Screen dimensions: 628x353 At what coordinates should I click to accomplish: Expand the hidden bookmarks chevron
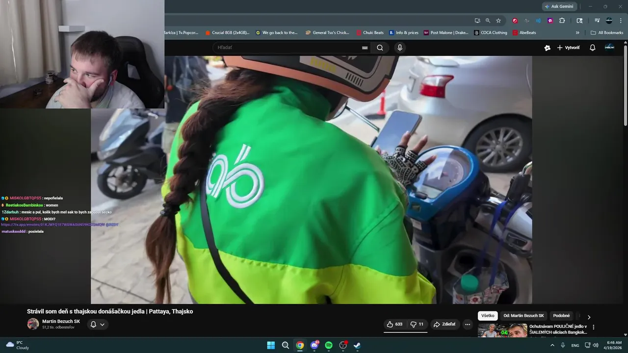point(577,33)
